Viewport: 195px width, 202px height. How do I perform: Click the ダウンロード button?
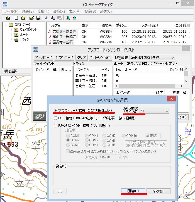[64, 58]
